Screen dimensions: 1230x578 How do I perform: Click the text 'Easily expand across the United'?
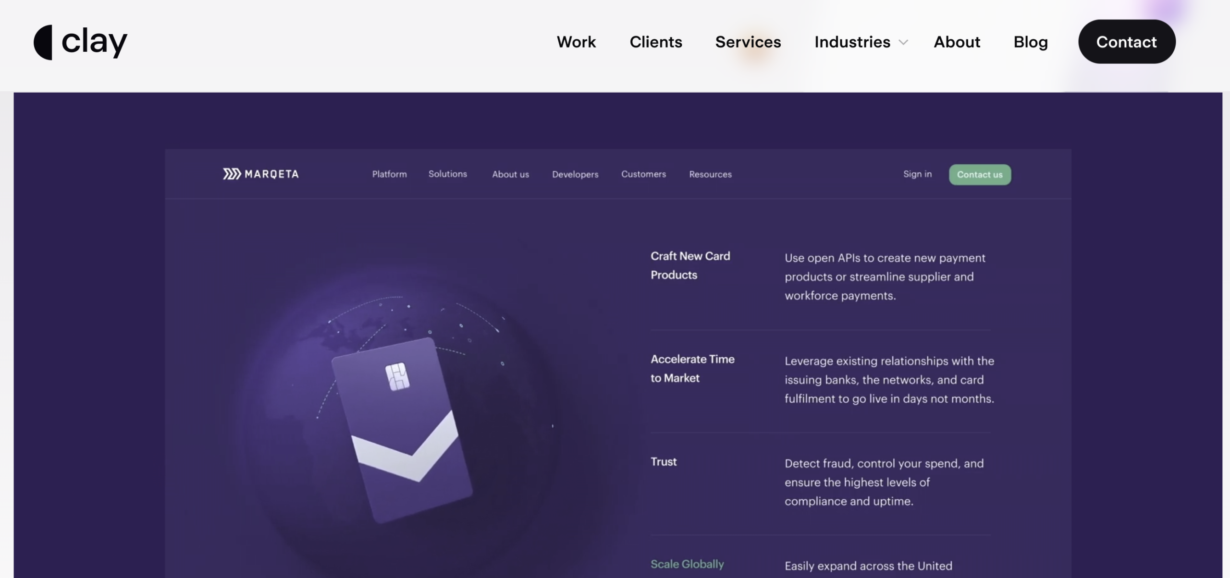[x=868, y=566]
